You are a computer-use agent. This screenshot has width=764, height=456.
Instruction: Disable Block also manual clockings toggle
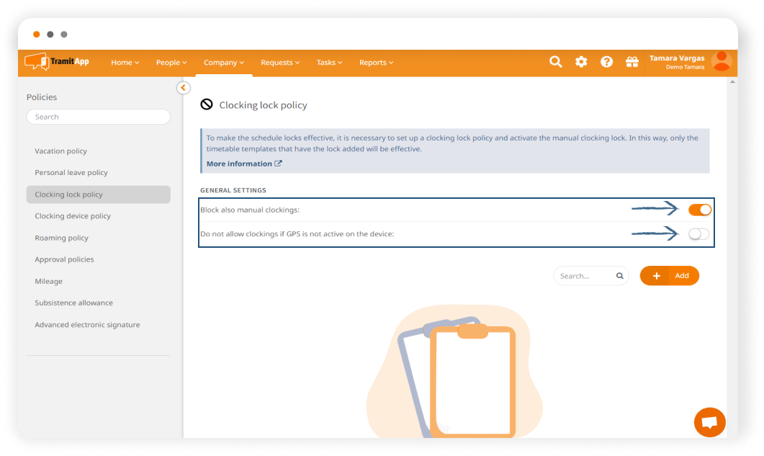click(699, 210)
